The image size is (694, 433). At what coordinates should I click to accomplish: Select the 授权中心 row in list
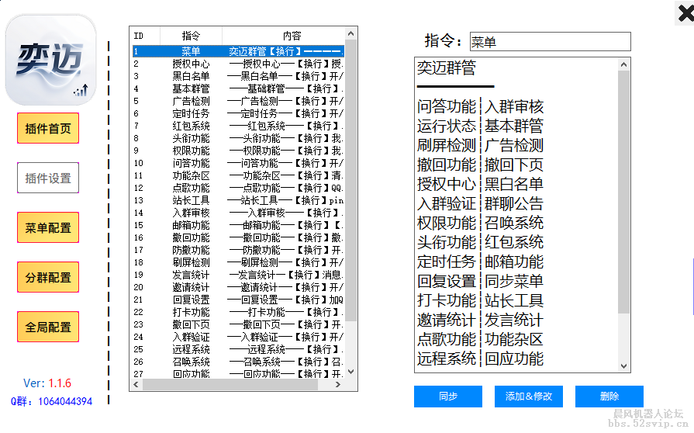click(191, 64)
